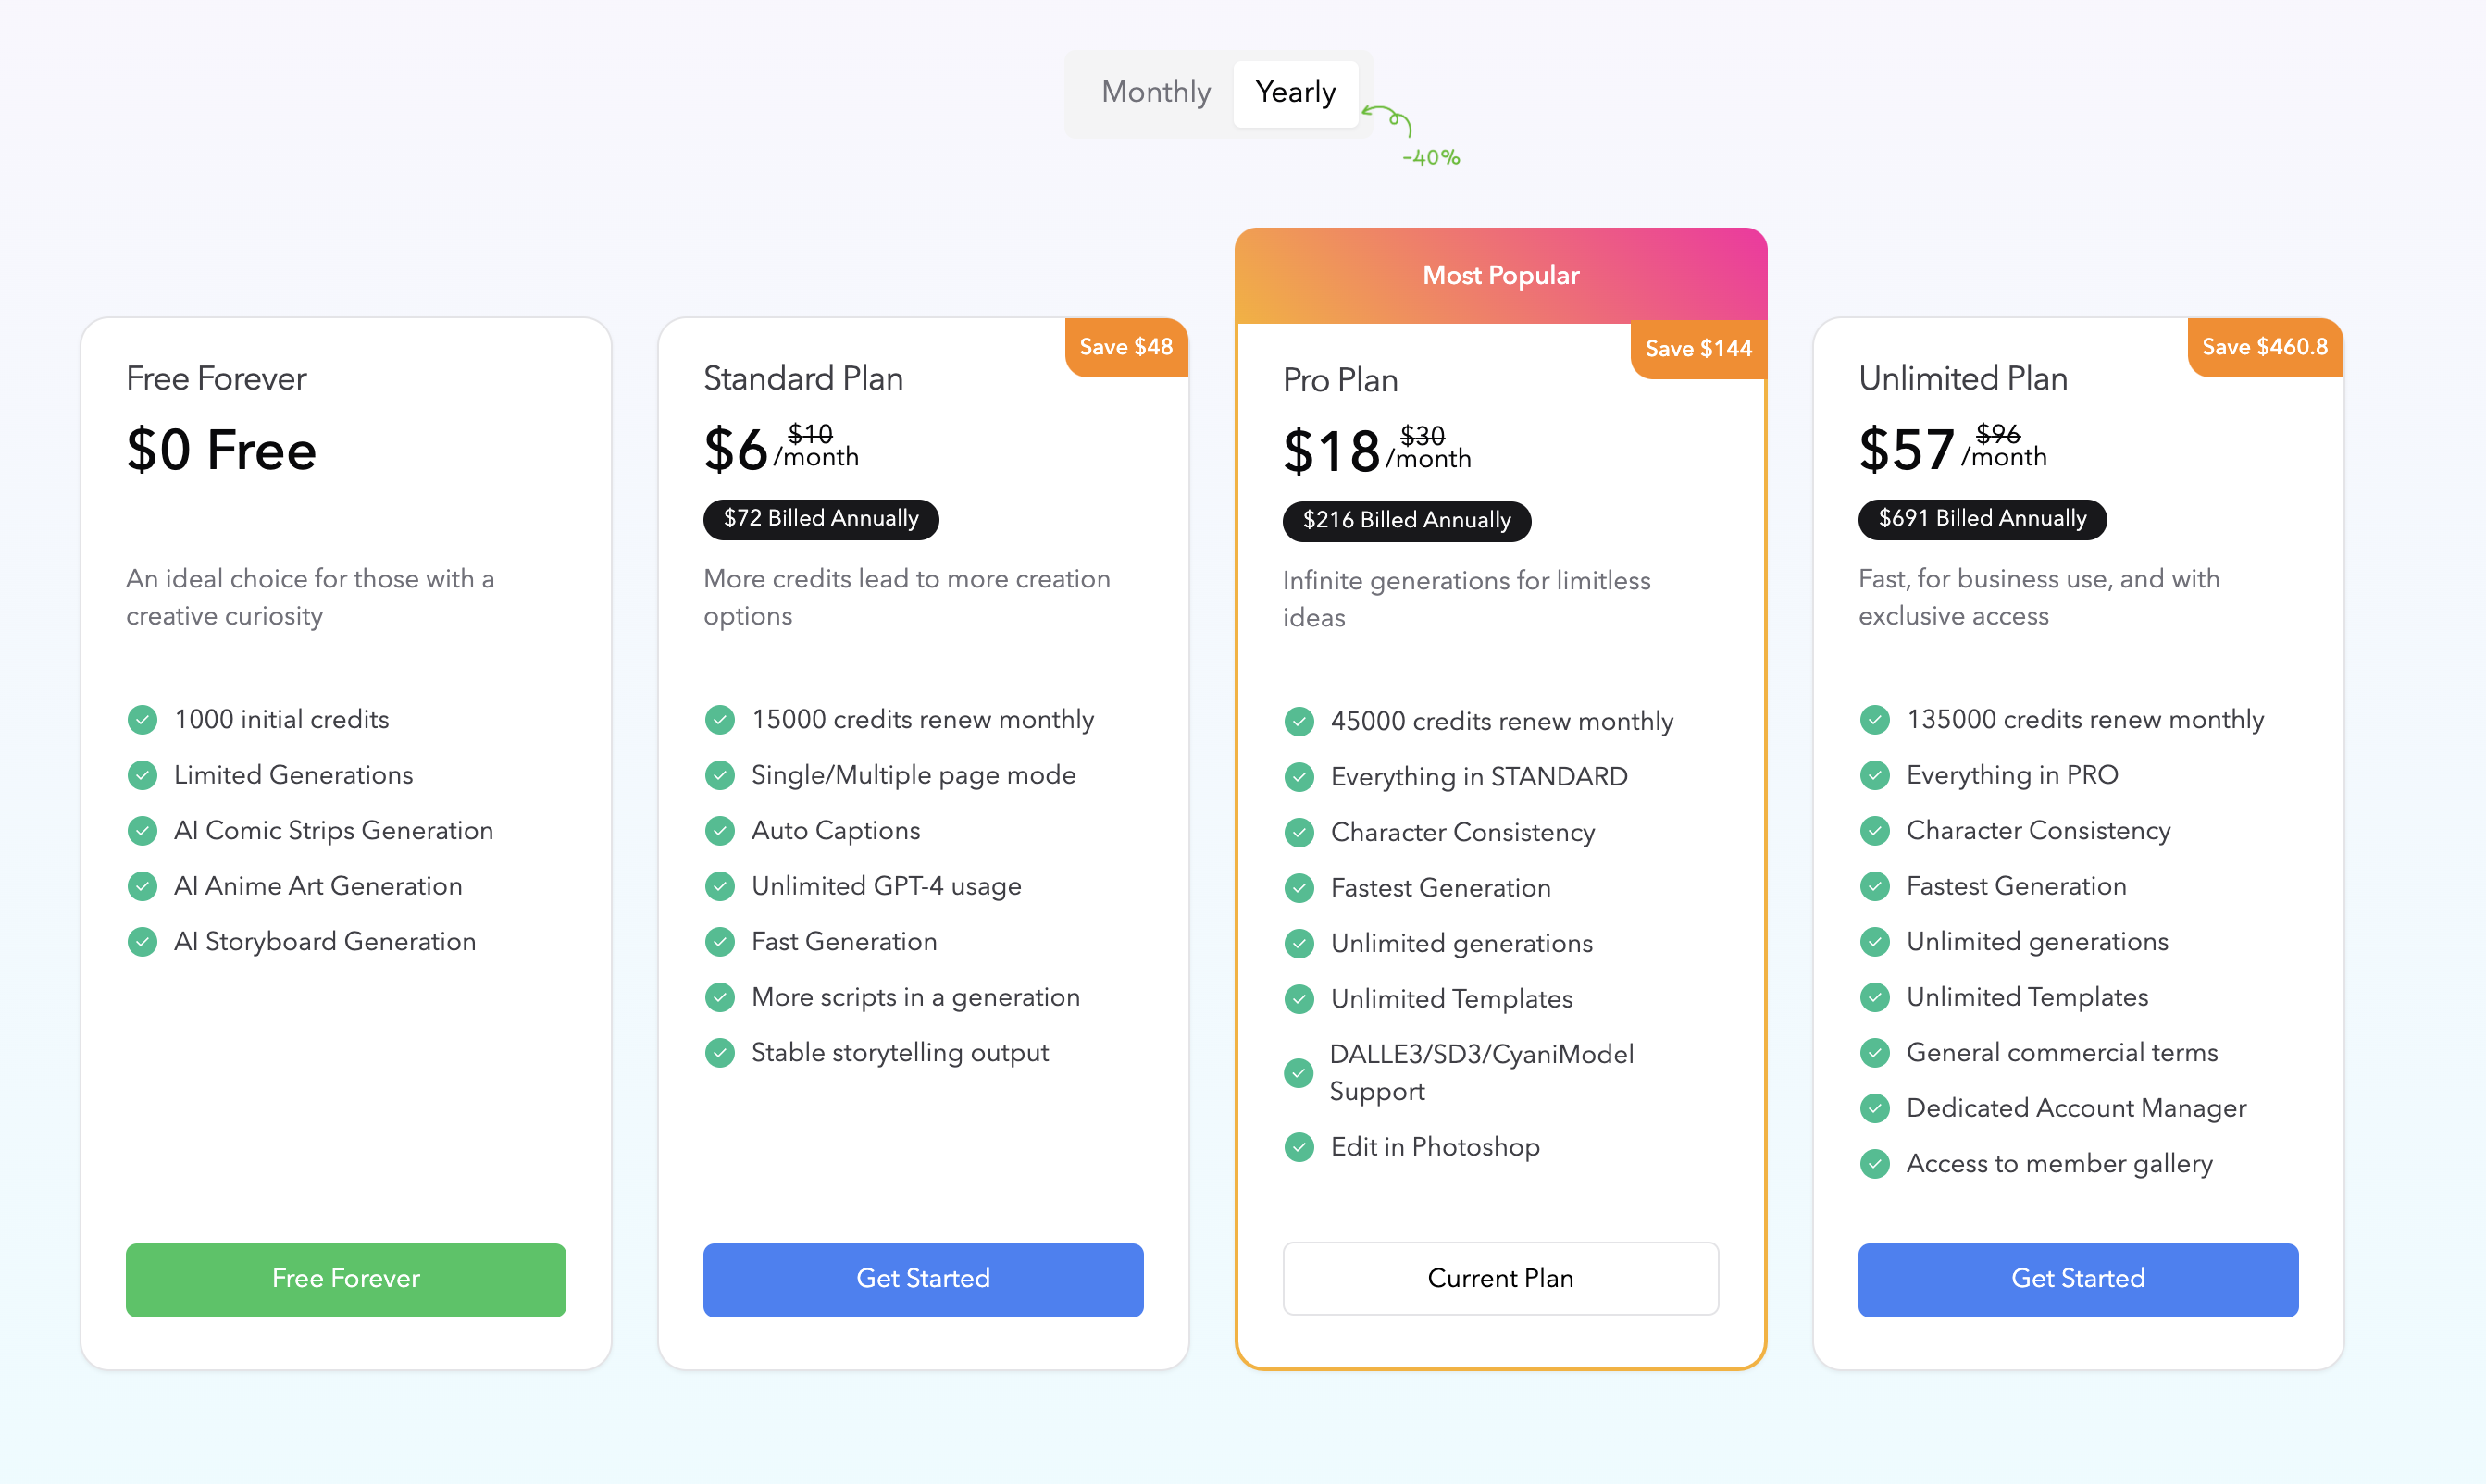Click checkmark icon next to Auto Captions
The height and width of the screenshot is (1484, 2486).
click(719, 830)
